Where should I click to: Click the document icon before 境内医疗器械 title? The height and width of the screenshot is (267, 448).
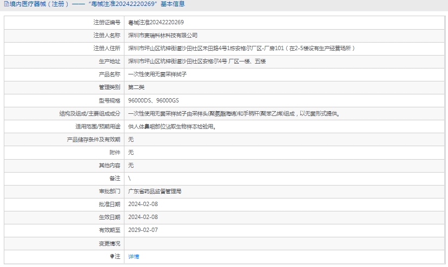click(5, 4)
